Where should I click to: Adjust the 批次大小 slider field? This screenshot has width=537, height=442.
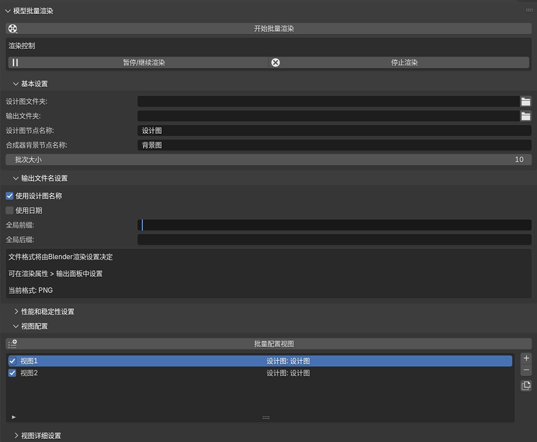[x=268, y=159]
